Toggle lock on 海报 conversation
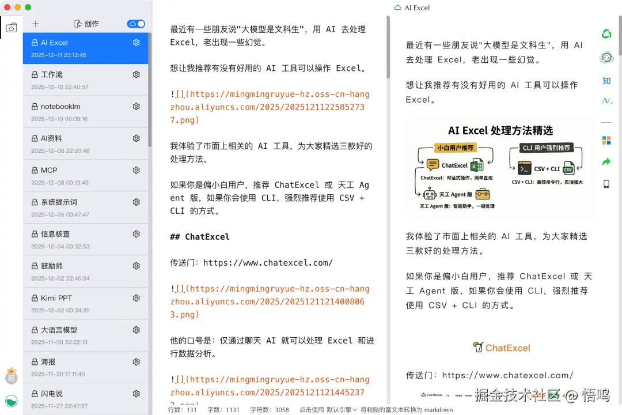The height and width of the screenshot is (415, 622). pyautogui.click(x=36, y=362)
